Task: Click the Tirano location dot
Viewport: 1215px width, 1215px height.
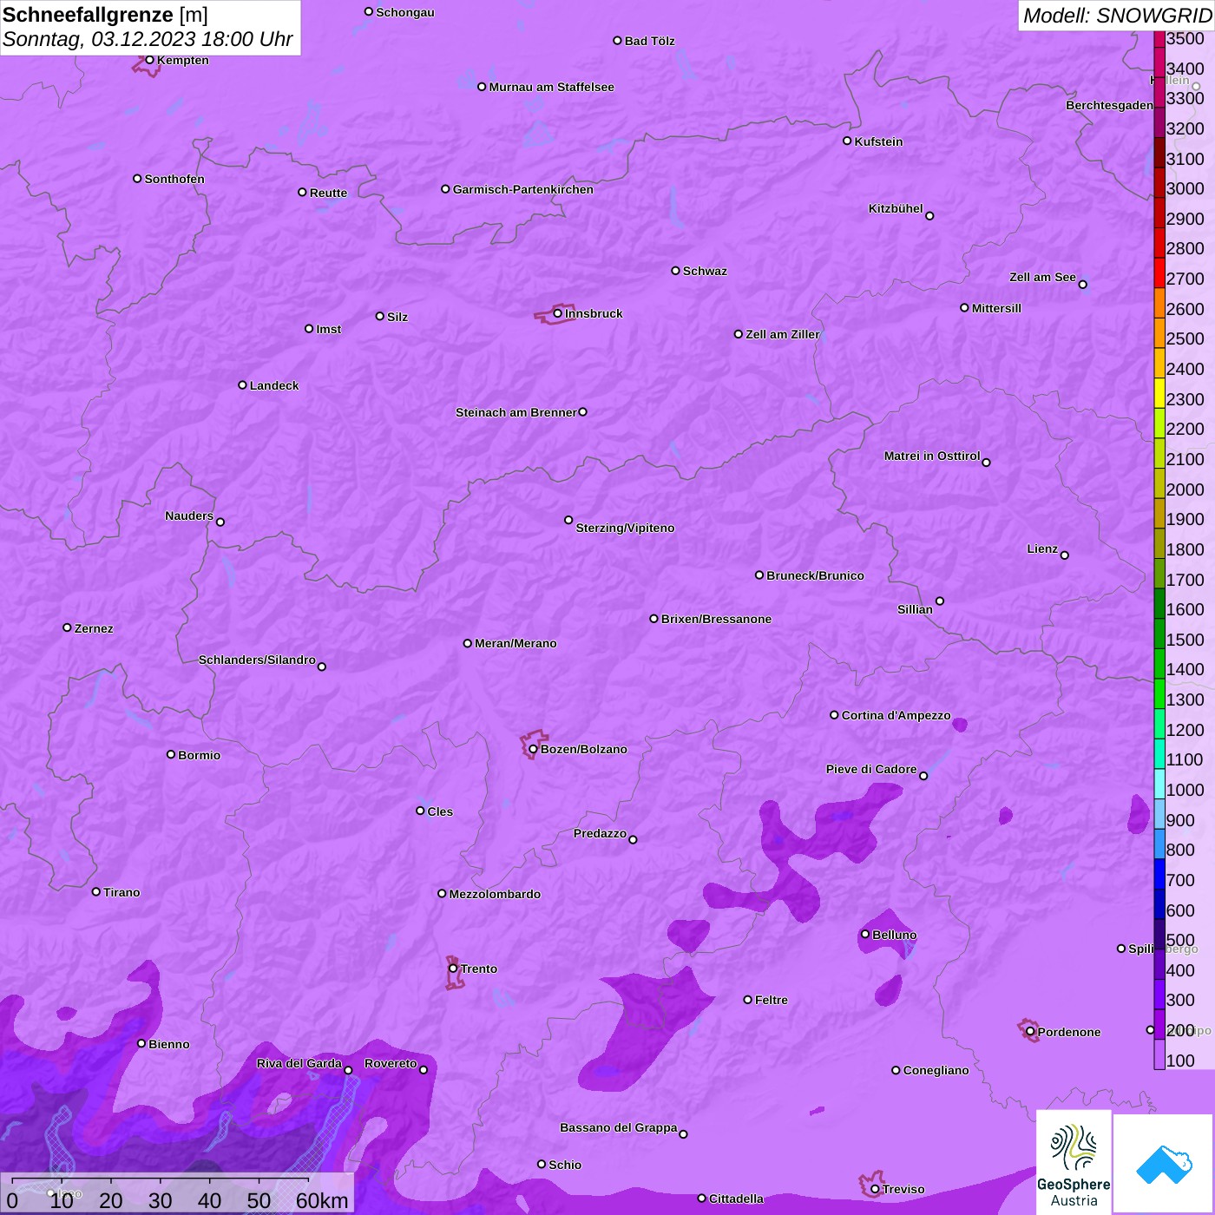Action: [96, 891]
